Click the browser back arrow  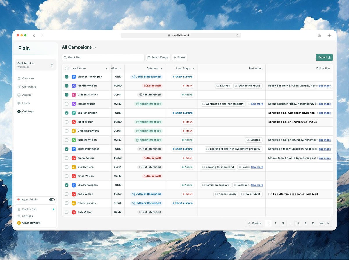[x=34, y=35]
